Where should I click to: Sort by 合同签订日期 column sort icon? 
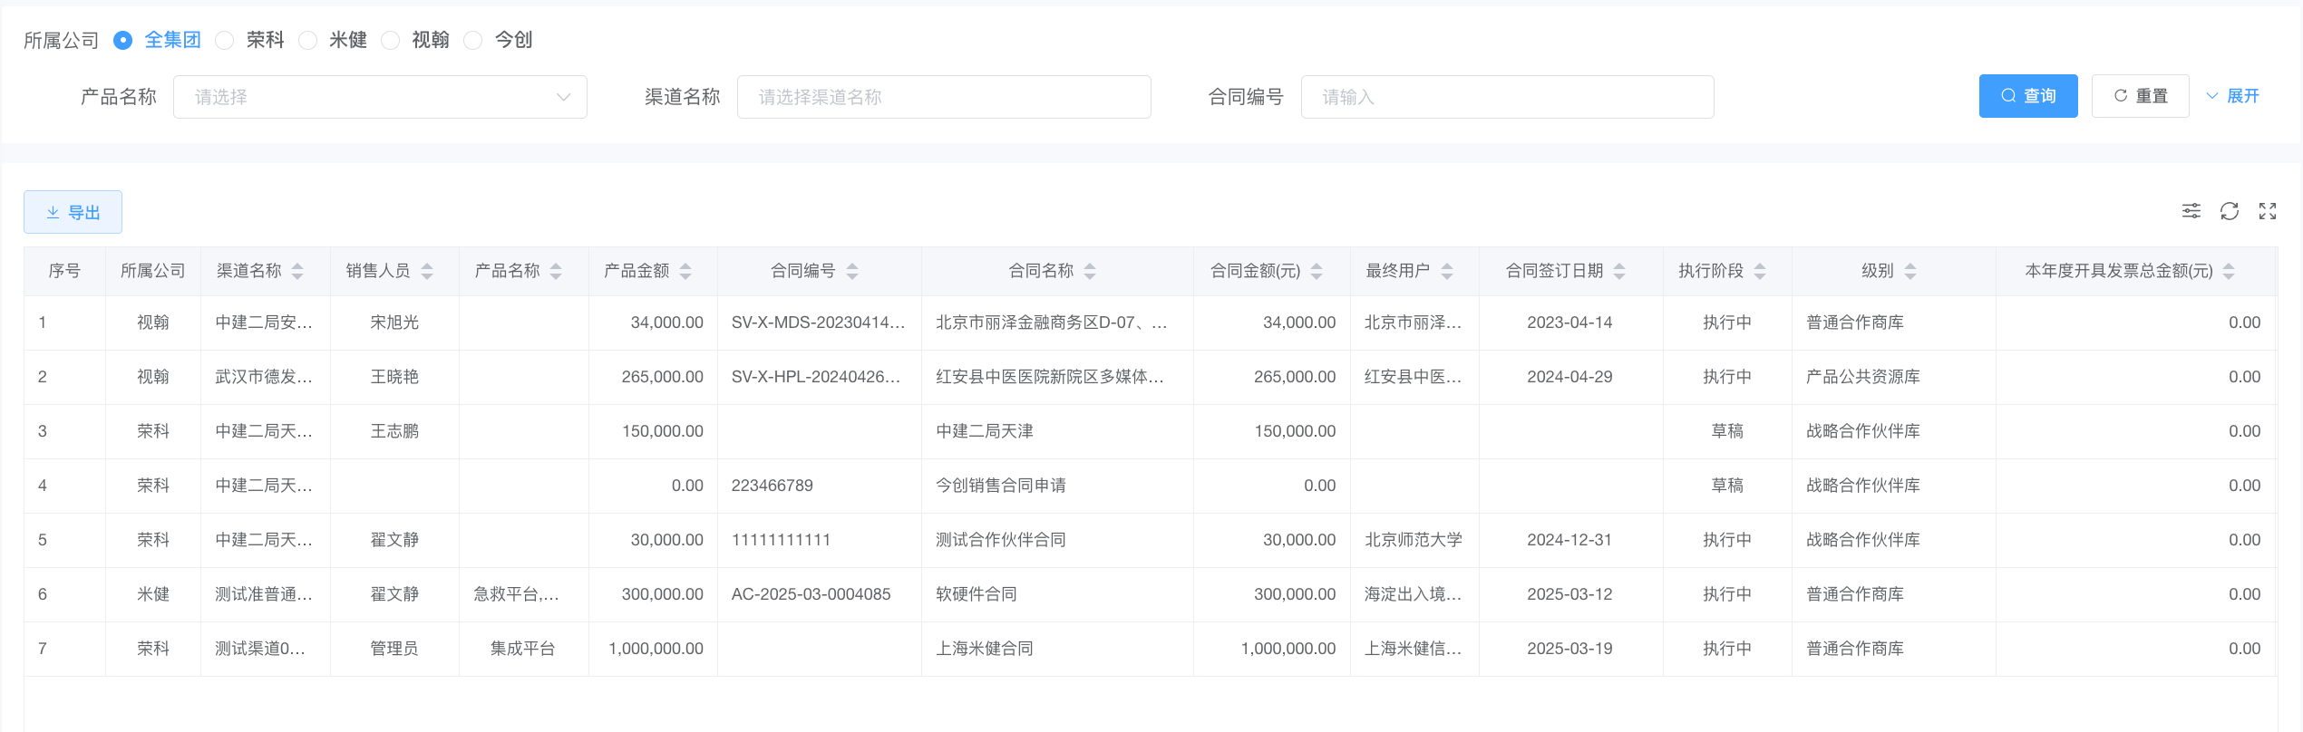click(x=1619, y=271)
